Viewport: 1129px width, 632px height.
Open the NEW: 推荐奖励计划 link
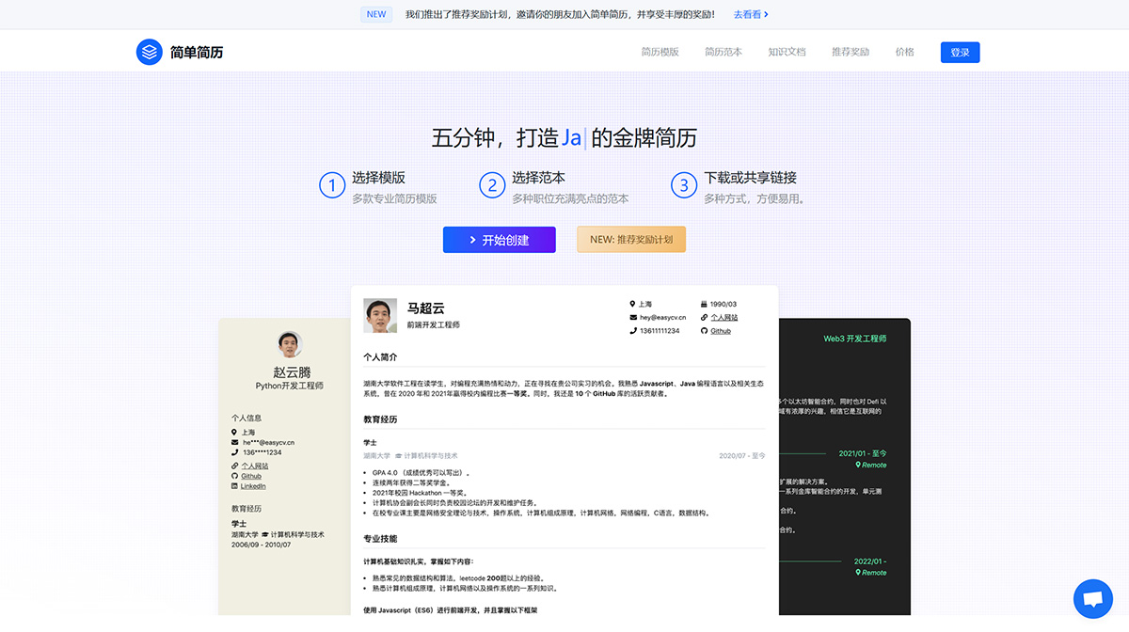(630, 239)
